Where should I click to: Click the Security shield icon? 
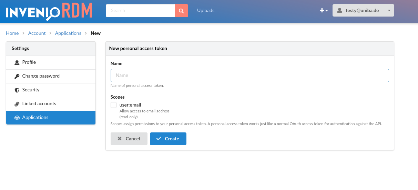coord(17,90)
